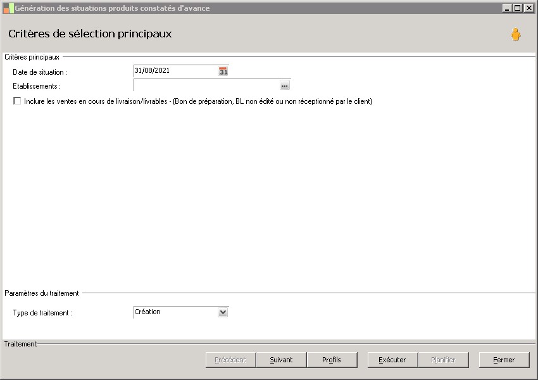Open the Profils button
The image size is (538, 380).
tap(332, 360)
